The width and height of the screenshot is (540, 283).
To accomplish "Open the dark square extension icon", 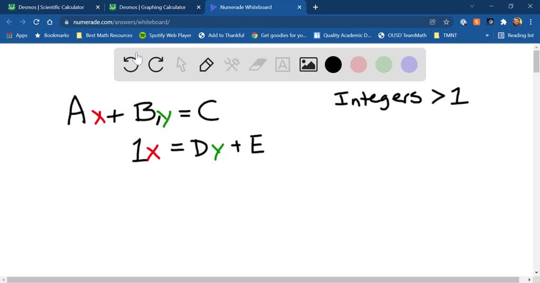I will coord(490,22).
